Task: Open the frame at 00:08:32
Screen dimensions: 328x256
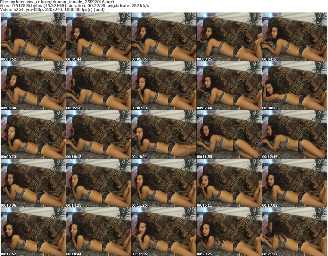Action: coord(294,86)
